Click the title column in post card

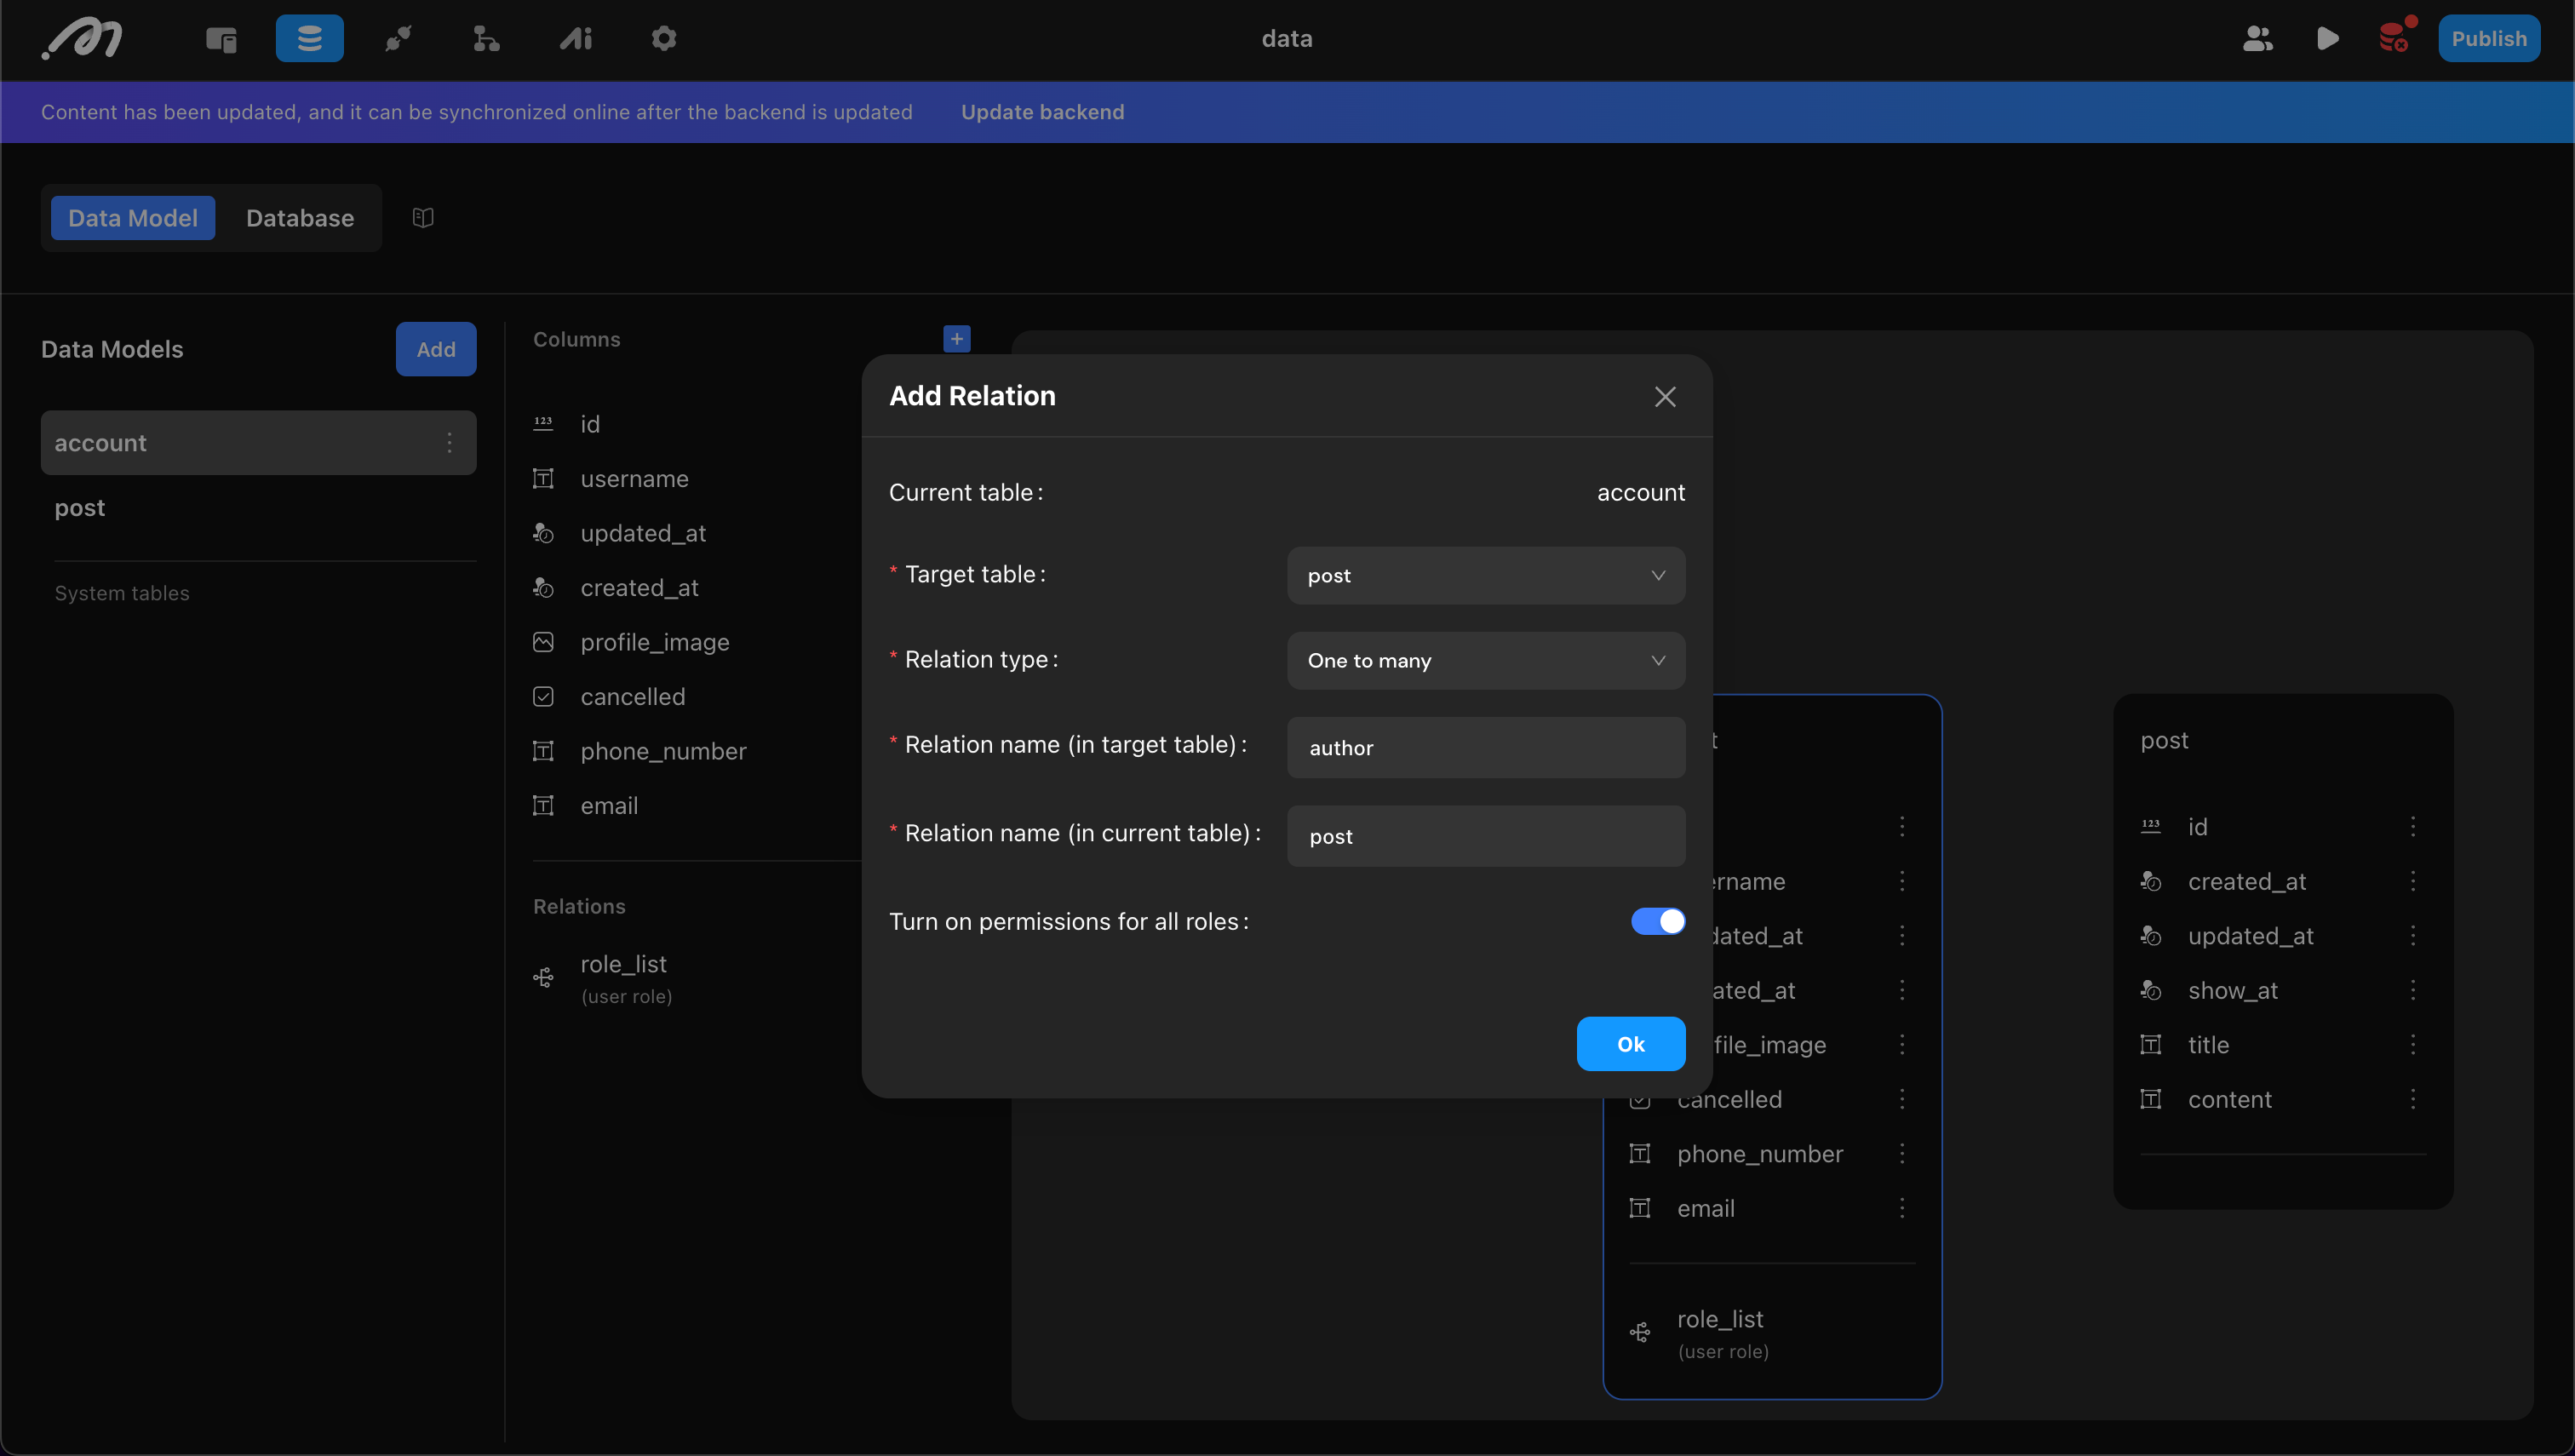pos(2208,1044)
